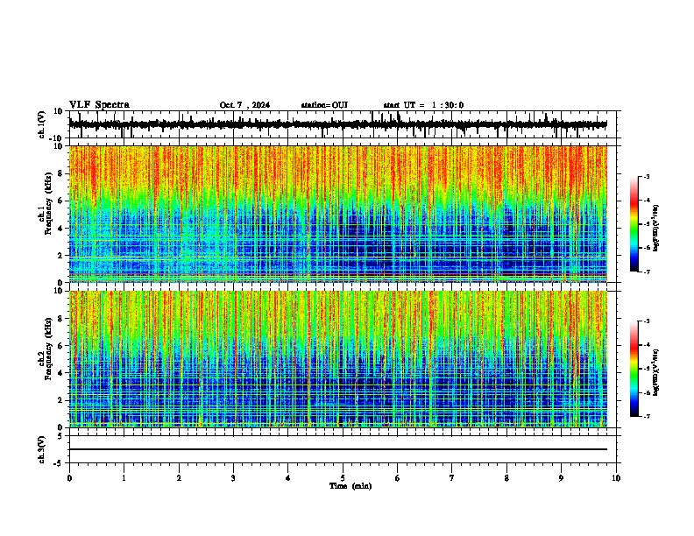Click the "8" kHz tick on ch.1 frequency axis
This screenshot has width=694, height=536.
click(60, 173)
